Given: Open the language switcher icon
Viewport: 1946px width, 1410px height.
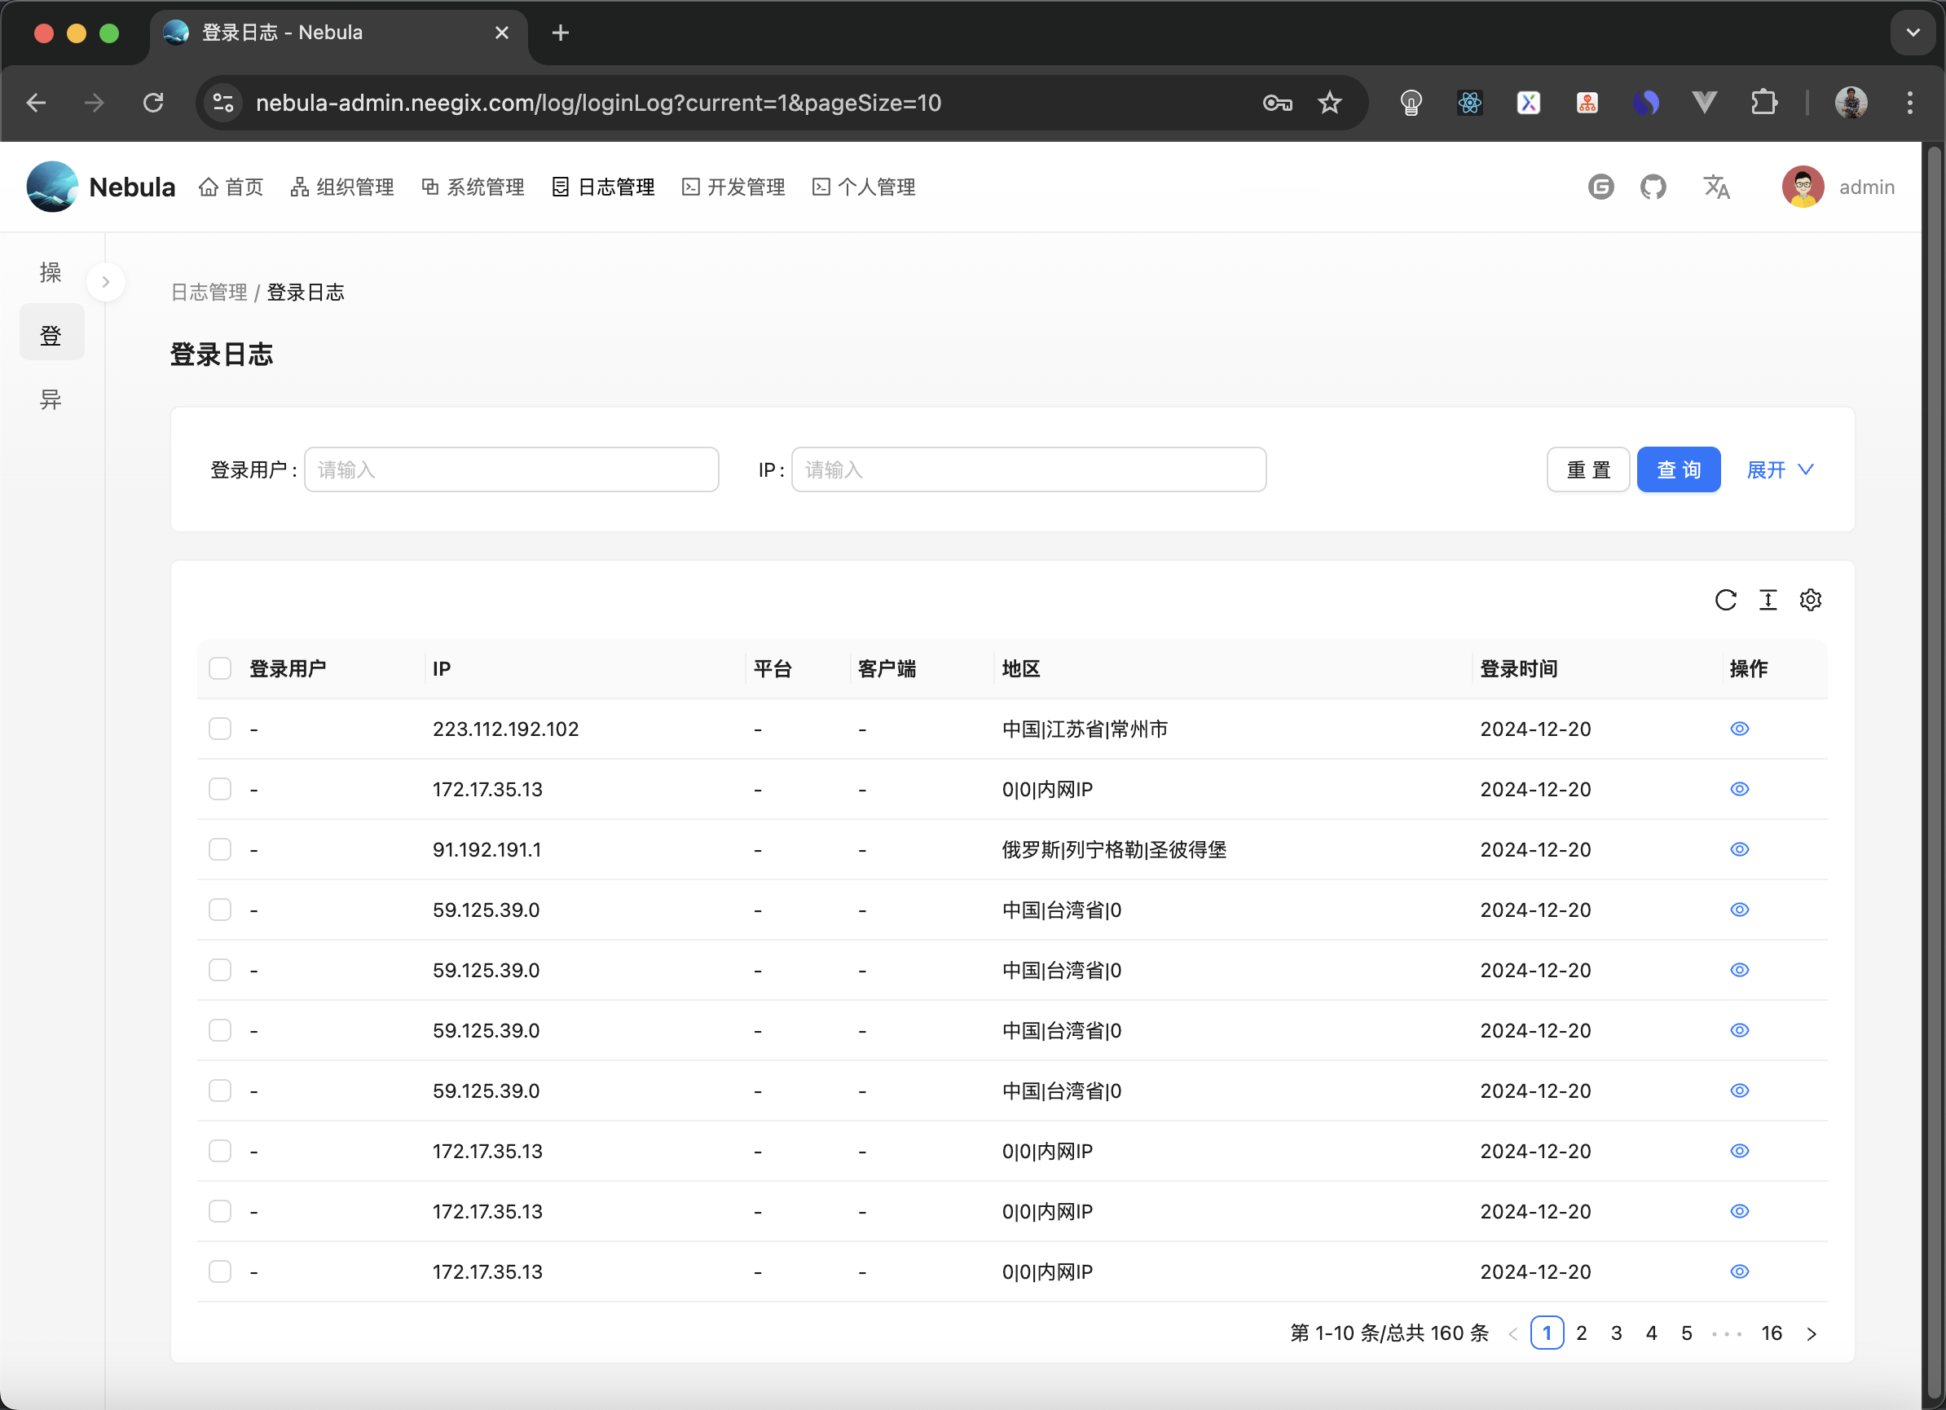Looking at the screenshot, I should pyautogui.click(x=1716, y=186).
